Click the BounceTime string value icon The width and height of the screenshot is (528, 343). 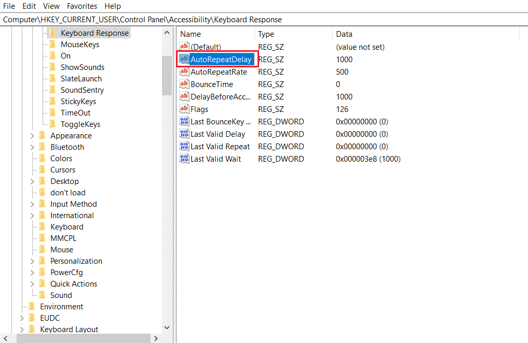pos(184,83)
